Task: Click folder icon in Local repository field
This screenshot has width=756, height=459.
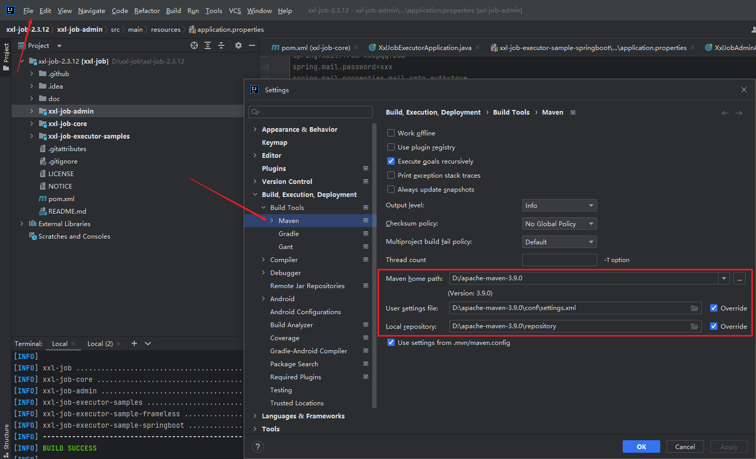Action: point(695,326)
